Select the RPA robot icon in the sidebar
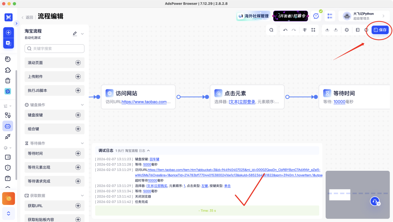393x222 pixels. click(x=8, y=126)
